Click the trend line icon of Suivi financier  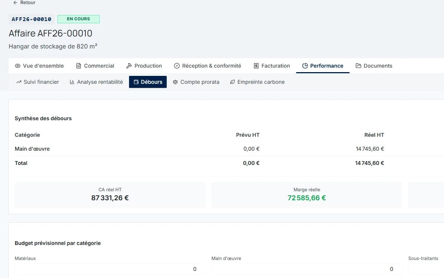(19, 82)
